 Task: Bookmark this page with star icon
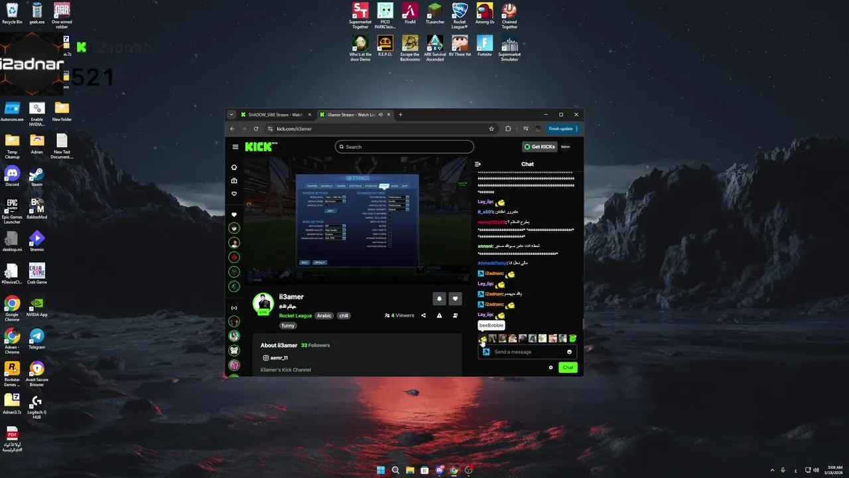click(491, 129)
